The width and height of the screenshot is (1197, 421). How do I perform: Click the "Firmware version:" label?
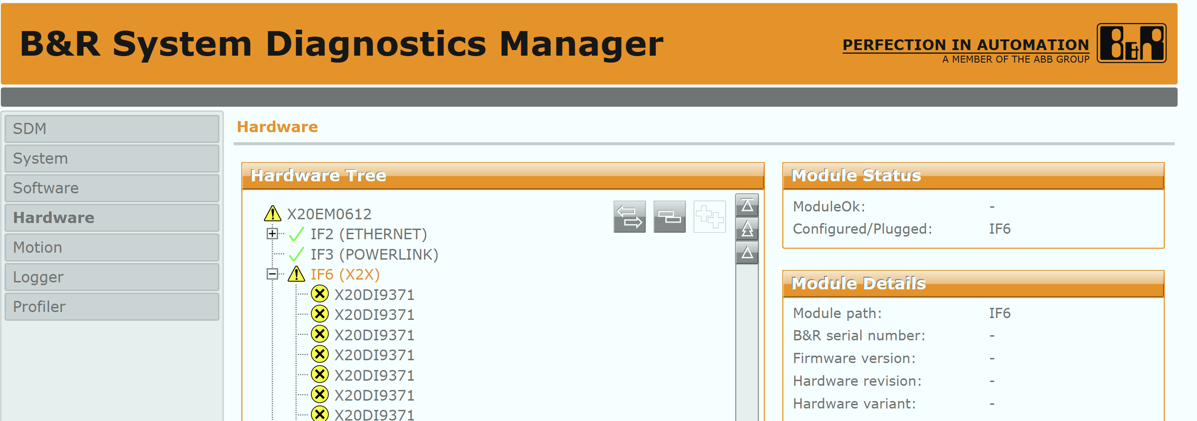point(854,358)
